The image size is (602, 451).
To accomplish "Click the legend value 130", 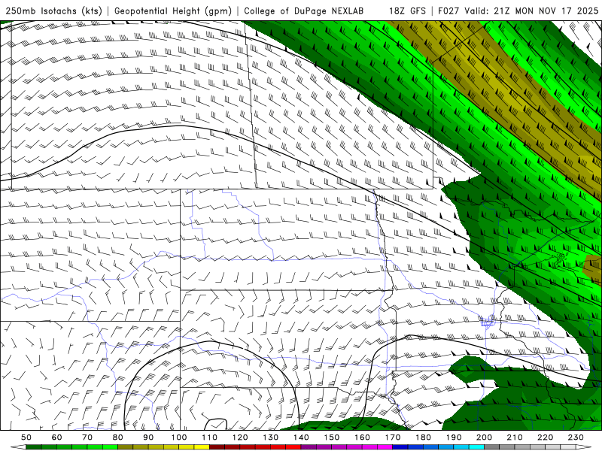I will tap(271, 437).
